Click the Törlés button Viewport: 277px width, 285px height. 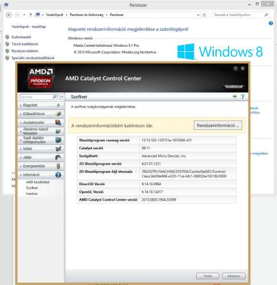point(207,276)
